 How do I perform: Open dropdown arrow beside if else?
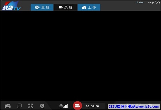[149, 2]
